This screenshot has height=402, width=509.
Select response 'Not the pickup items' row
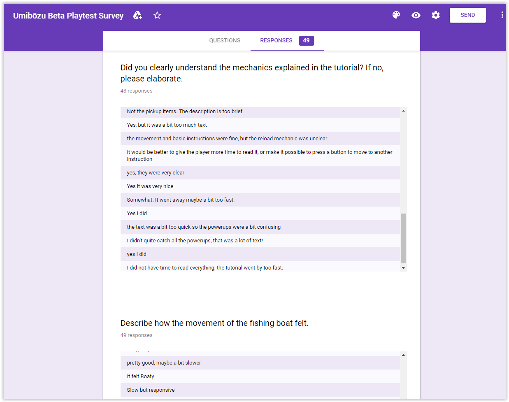click(x=260, y=112)
